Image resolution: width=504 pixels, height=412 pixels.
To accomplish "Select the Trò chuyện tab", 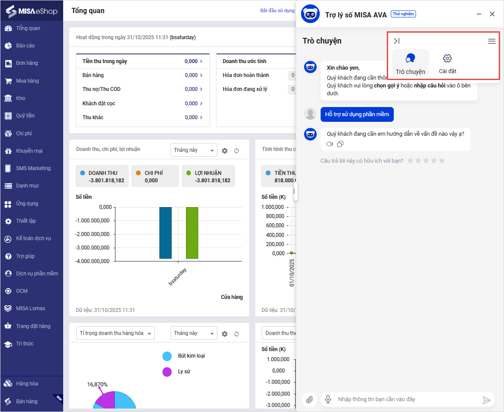I will point(410,63).
